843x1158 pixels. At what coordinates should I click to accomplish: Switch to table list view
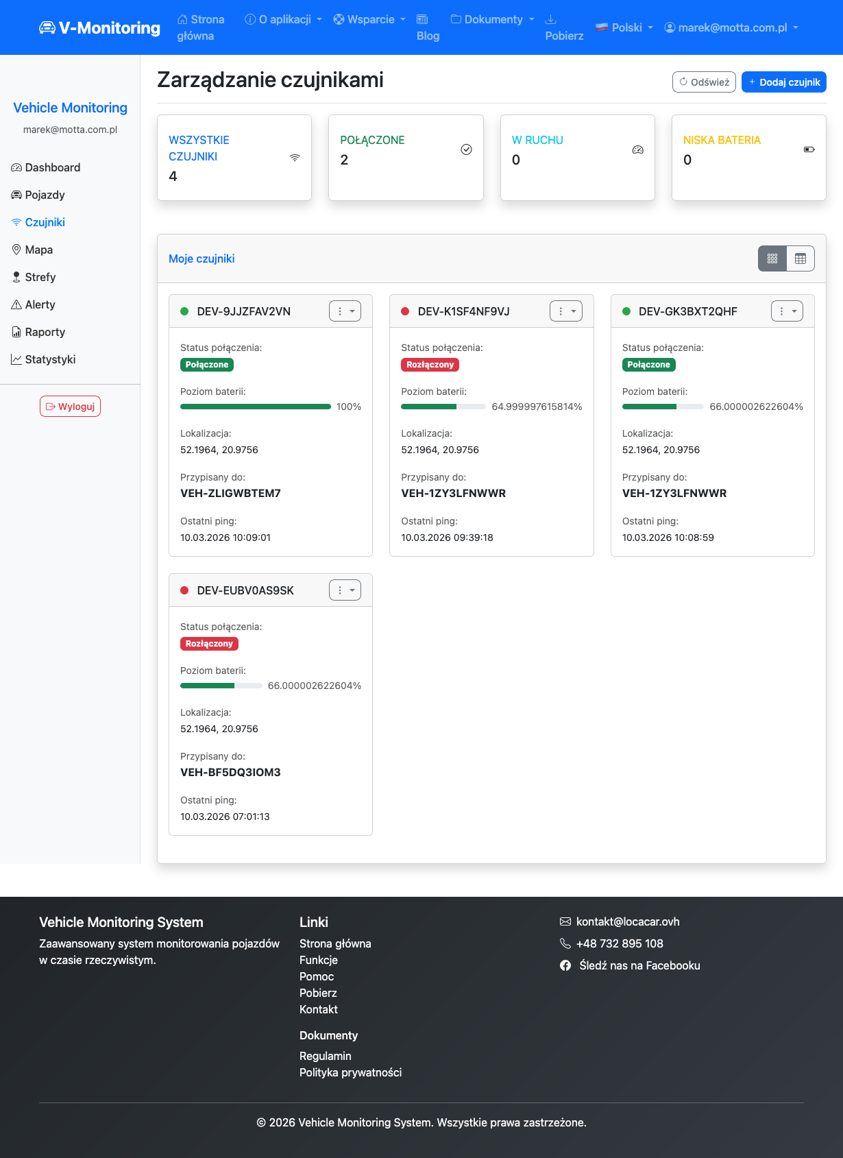[x=800, y=258]
